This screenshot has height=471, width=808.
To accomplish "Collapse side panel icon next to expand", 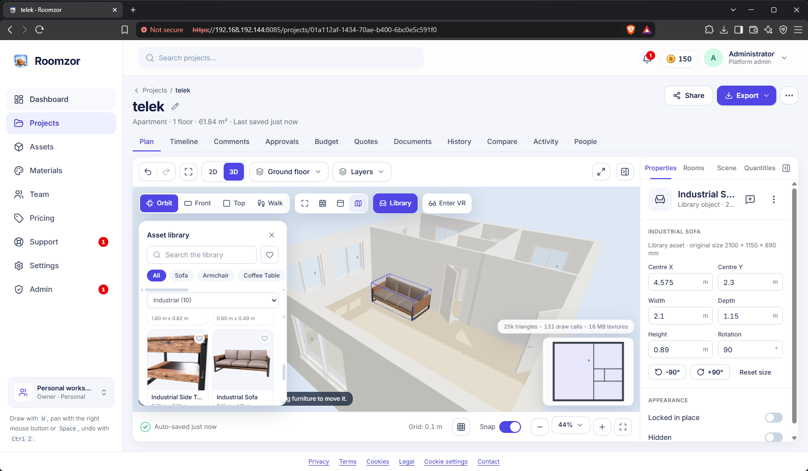I will pyautogui.click(x=625, y=172).
